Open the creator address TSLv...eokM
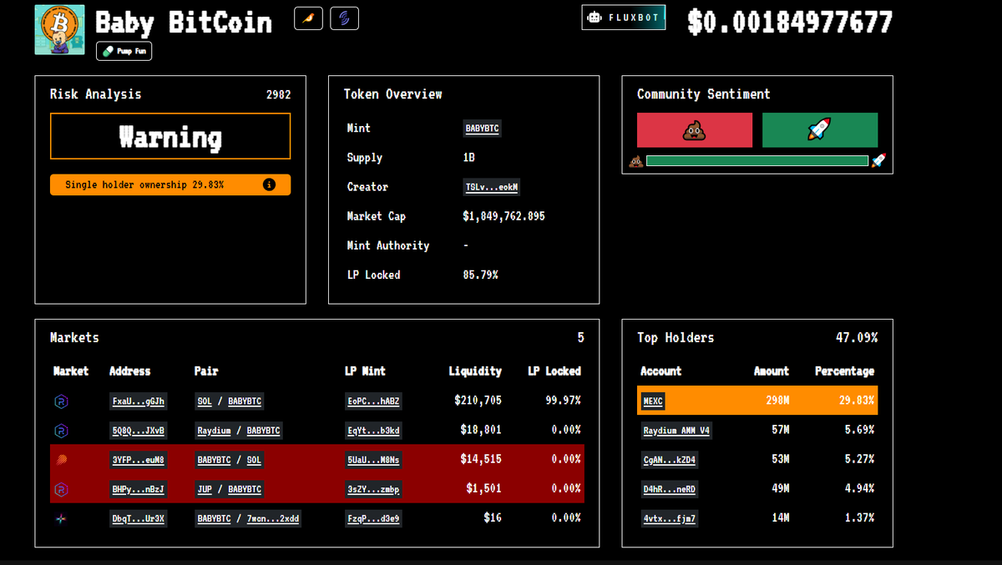This screenshot has width=1002, height=565. point(492,187)
